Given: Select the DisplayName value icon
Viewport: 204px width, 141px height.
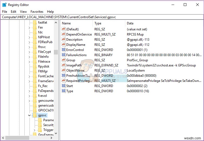Looking at the screenshot, I should [64, 44].
